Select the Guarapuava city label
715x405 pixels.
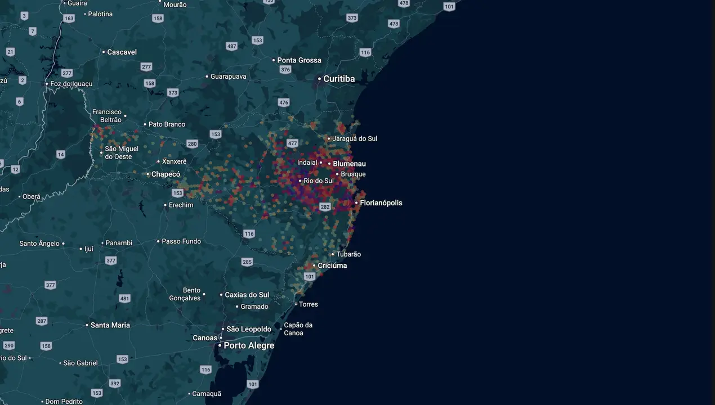click(x=228, y=76)
